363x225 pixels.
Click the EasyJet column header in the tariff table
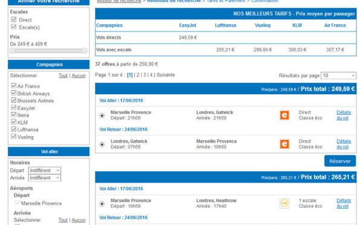188,25
